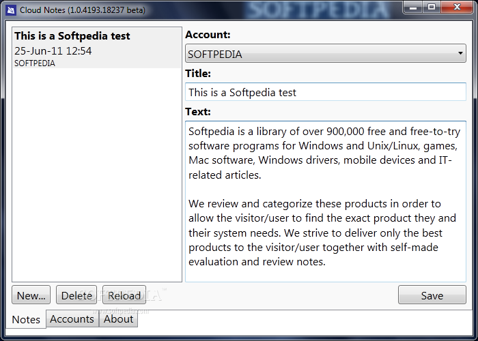
Task: Click the Cloud Notes app icon in title bar
Action: coord(11,10)
